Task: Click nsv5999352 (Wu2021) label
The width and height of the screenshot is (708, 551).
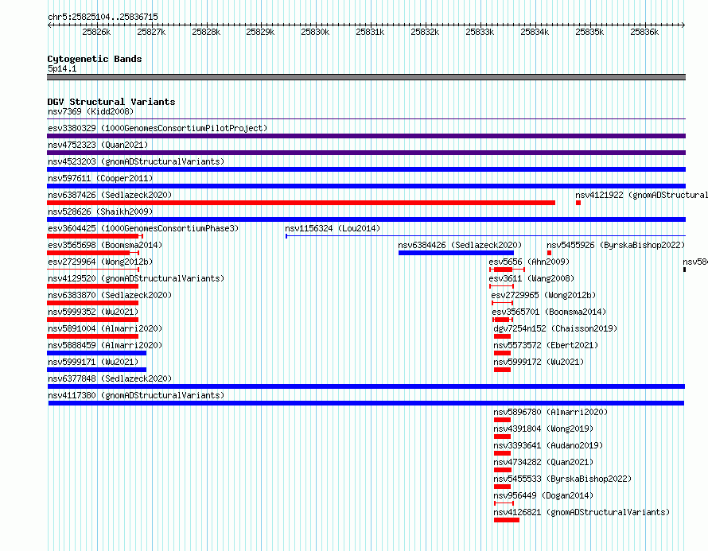Action: [x=93, y=312]
